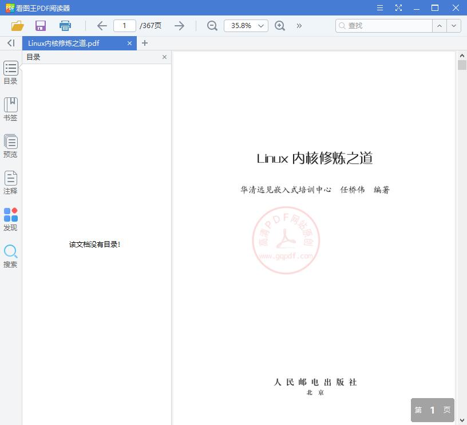467x425 pixels.
Task: Print the PDF document
Action: (65, 26)
